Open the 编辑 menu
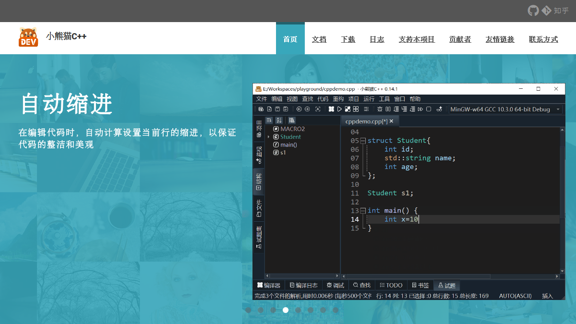Viewport: 576px width, 324px height. click(277, 99)
